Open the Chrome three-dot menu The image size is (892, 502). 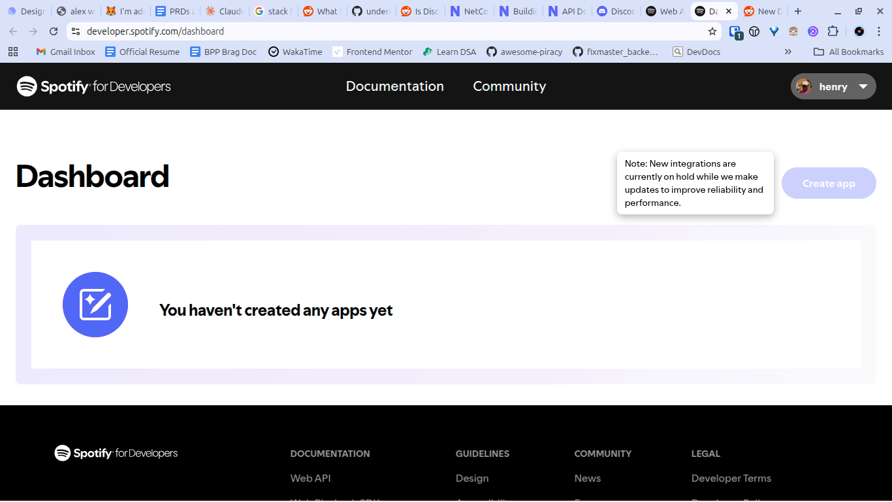pyautogui.click(x=879, y=31)
